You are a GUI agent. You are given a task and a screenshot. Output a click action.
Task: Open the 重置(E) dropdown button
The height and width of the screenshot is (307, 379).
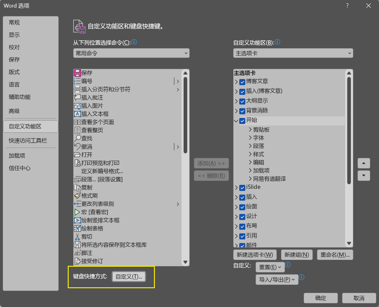tap(270, 267)
